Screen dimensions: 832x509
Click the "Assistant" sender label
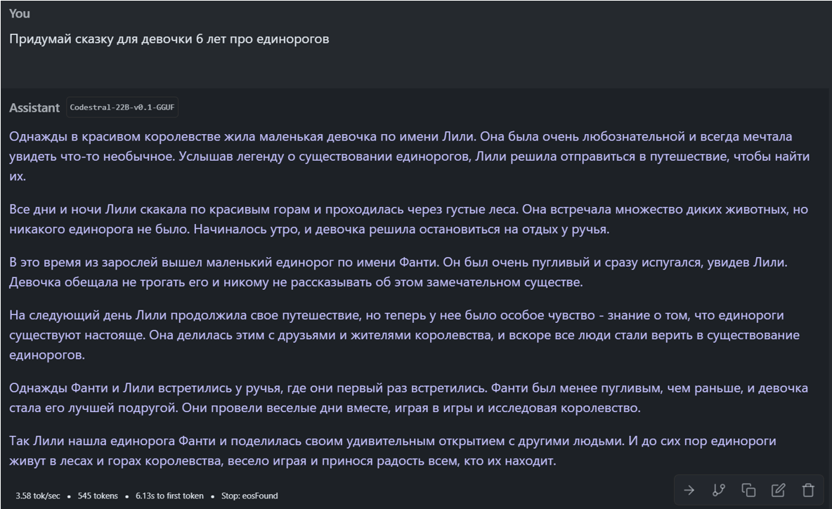(34, 107)
